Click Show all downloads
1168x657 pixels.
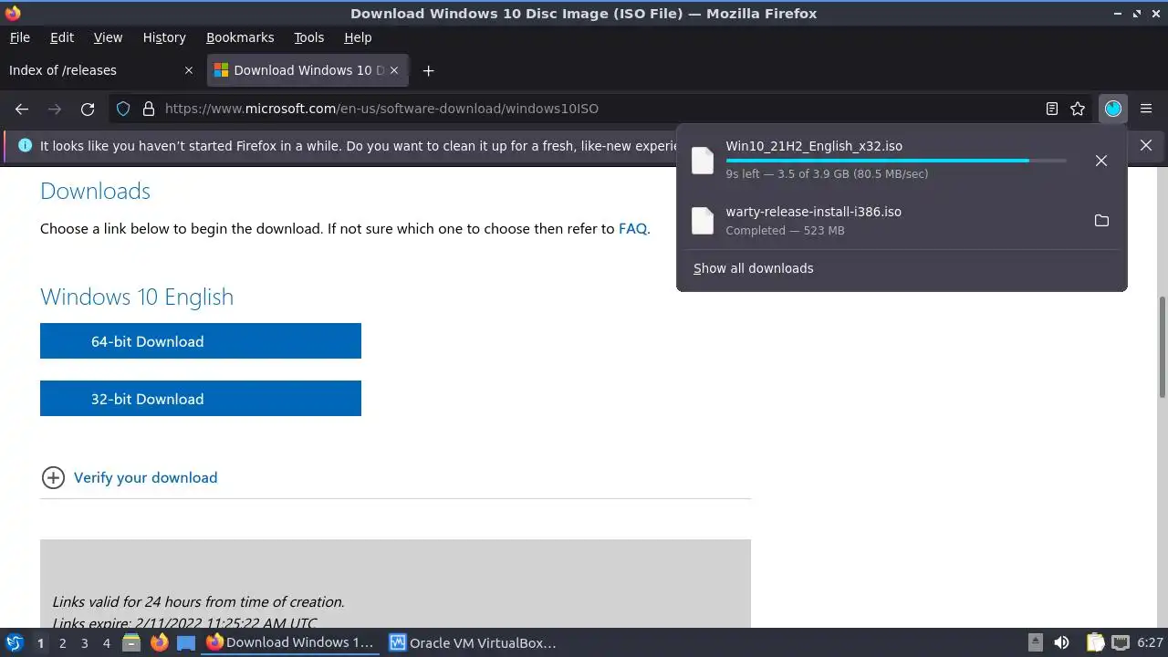pos(754,268)
